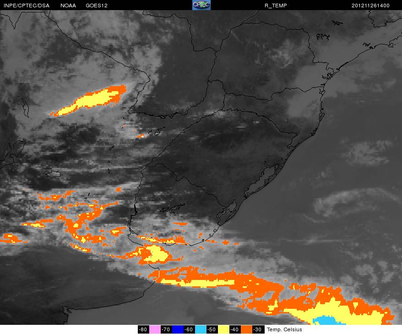Click the R_TEMP product label
The width and height of the screenshot is (402, 334).
pos(276,5)
